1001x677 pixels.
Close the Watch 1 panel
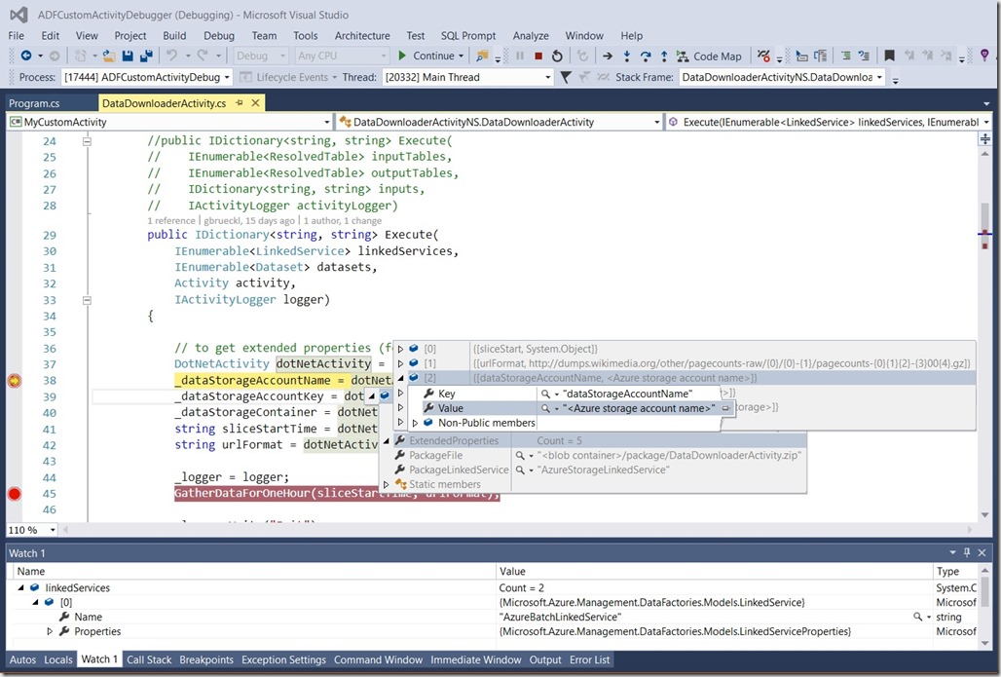(982, 552)
